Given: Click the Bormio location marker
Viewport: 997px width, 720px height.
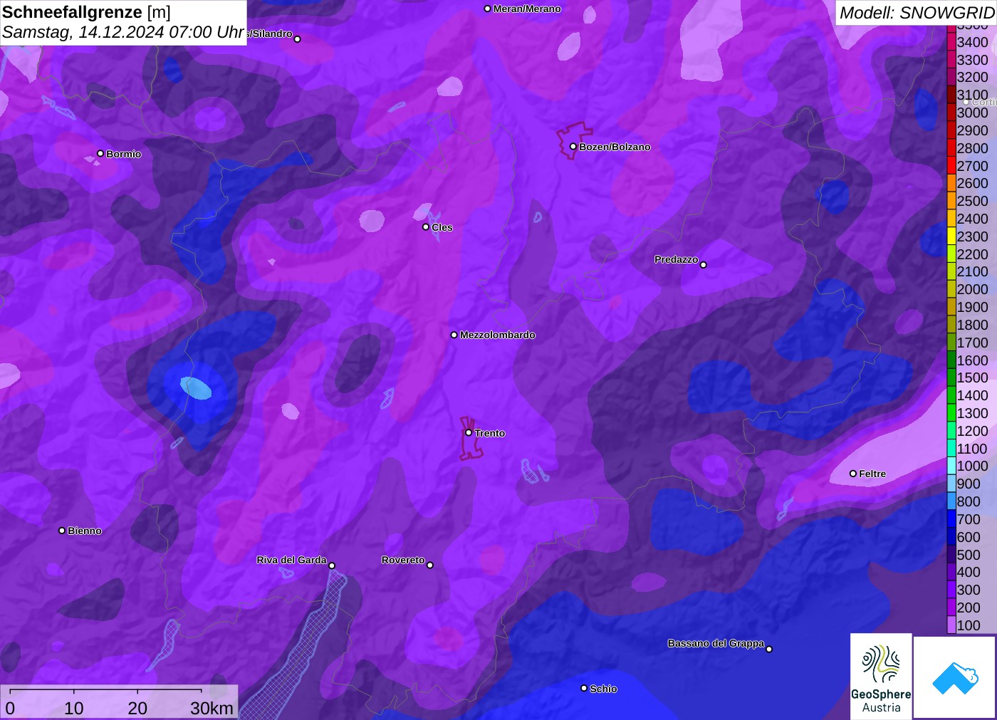Looking at the screenshot, I should (100, 154).
